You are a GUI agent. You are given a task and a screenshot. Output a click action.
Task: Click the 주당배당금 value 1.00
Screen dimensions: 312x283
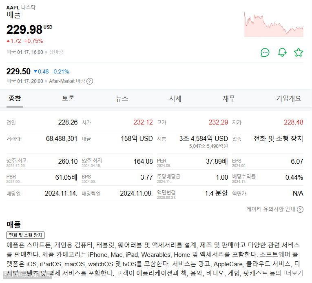click(222, 177)
